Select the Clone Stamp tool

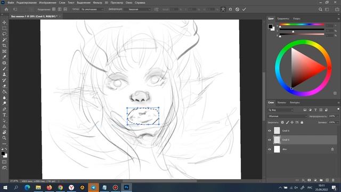coord(4,75)
